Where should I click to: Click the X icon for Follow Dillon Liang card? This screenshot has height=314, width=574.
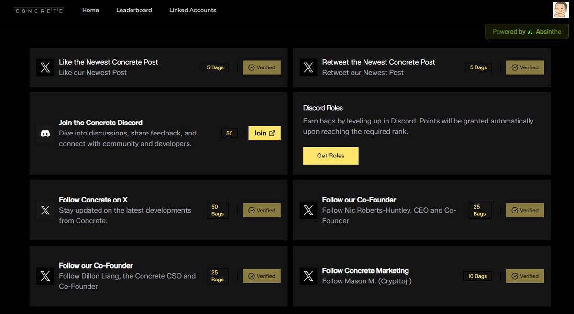pyautogui.click(x=45, y=276)
